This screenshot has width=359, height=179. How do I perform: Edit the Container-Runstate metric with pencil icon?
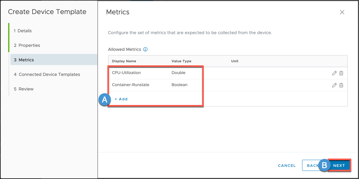pyautogui.click(x=334, y=85)
